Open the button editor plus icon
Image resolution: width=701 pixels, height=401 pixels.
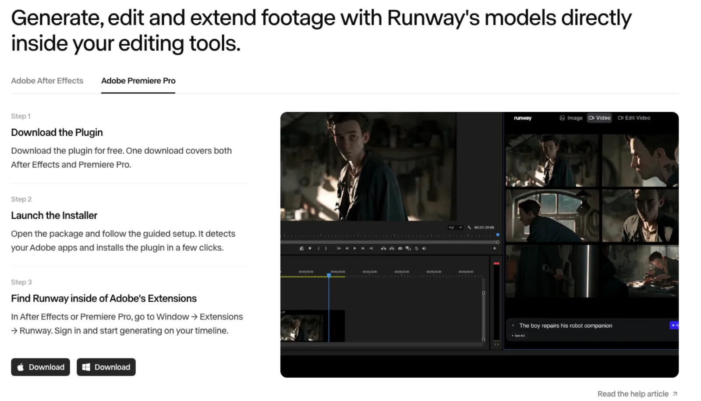tap(495, 248)
